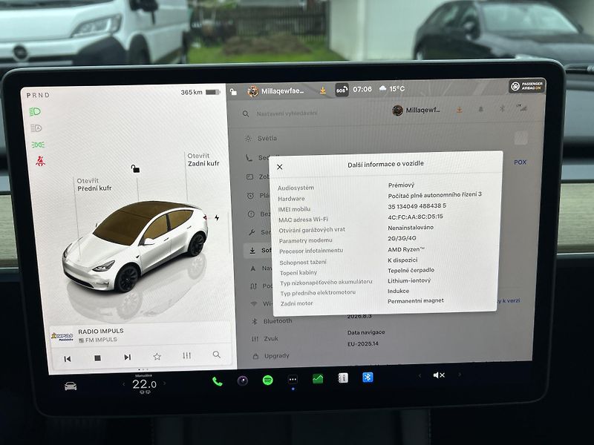Image resolution: width=594 pixels, height=445 pixels.
Task: Select the Software menu item
Action: [261, 251]
